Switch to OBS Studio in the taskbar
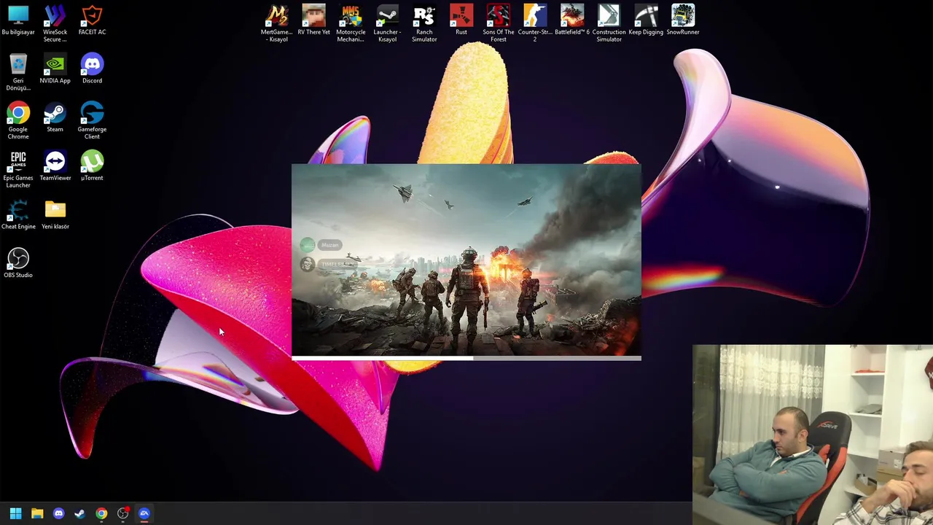933x525 pixels. click(x=122, y=513)
